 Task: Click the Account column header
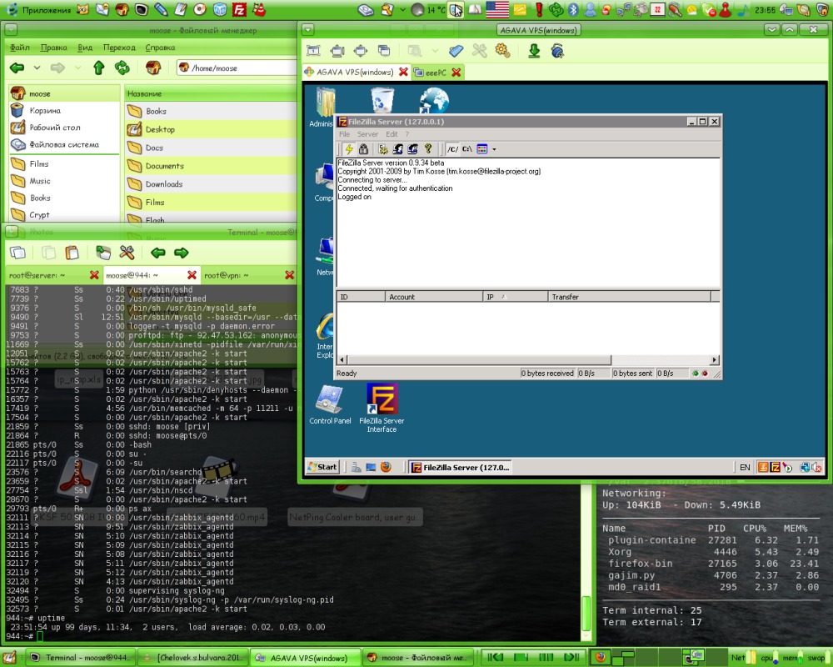[433, 297]
